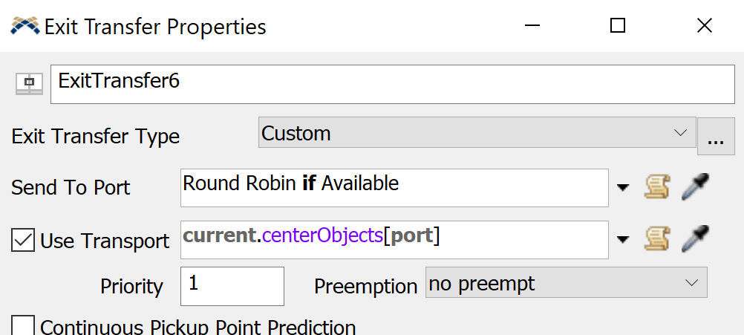Uncheck the Use Transport checkbox

pos(23,241)
